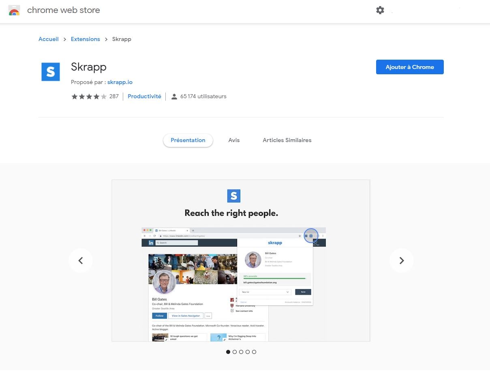490x371 pixels.
Task: Click 'Reach the right people.' heading
Action: 231,213
